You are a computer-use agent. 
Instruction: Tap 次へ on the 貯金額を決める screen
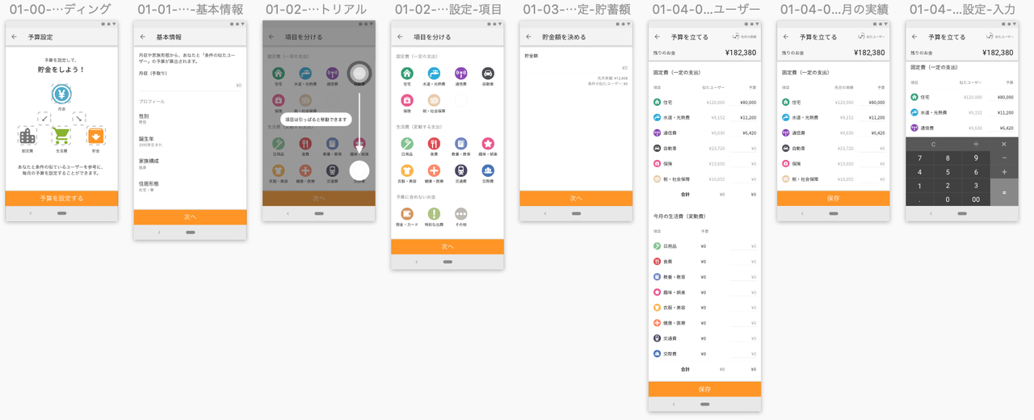tap(576, 198)
